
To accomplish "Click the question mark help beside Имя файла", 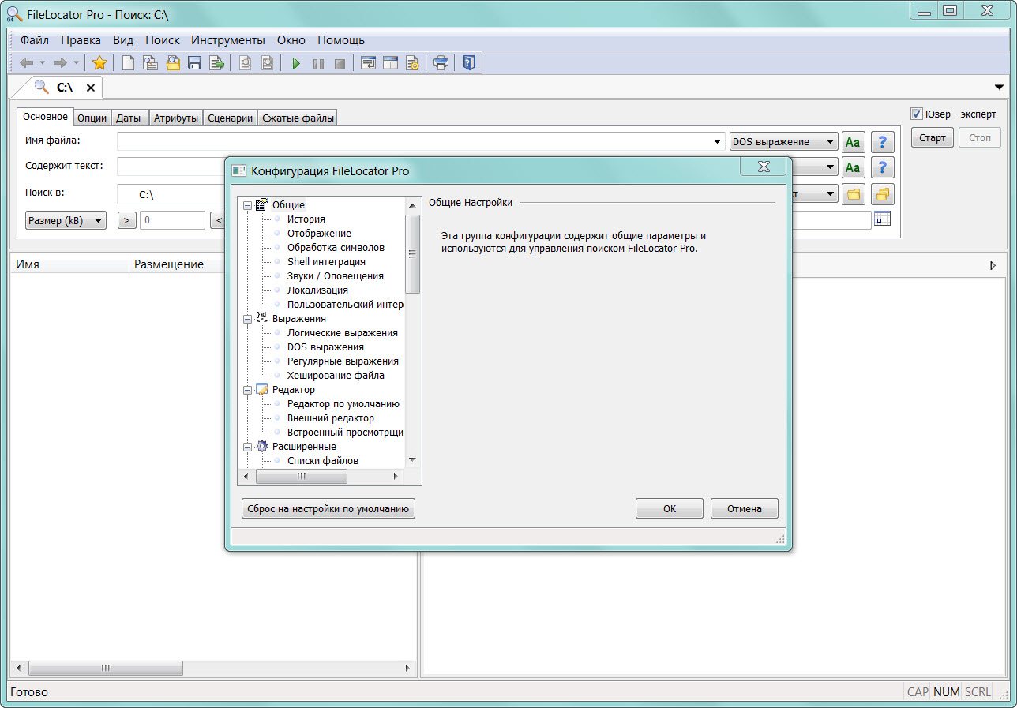I will point(883,142).
